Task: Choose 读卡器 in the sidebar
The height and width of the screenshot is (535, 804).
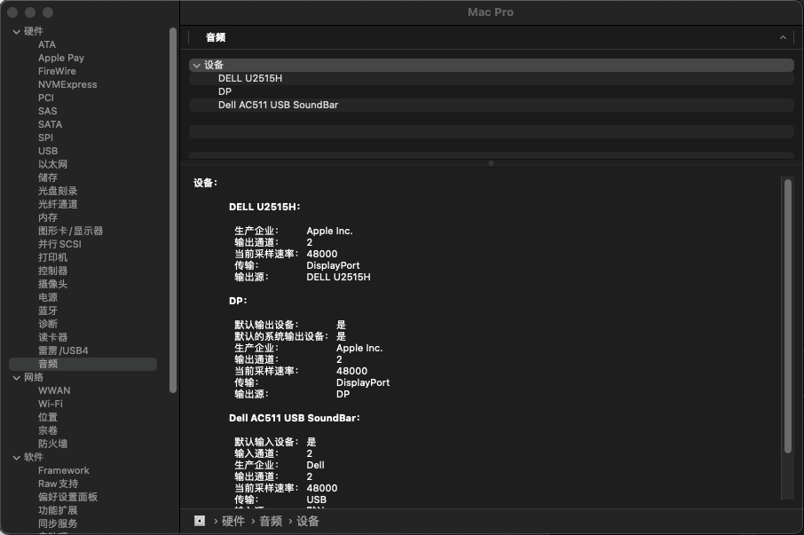Action: [x=52, y=338]
